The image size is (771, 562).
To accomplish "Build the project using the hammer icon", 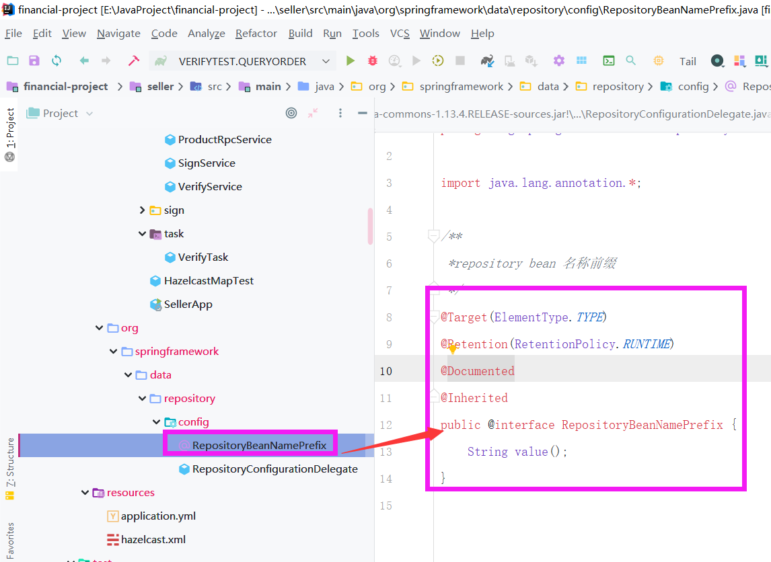I will (133, 61).
